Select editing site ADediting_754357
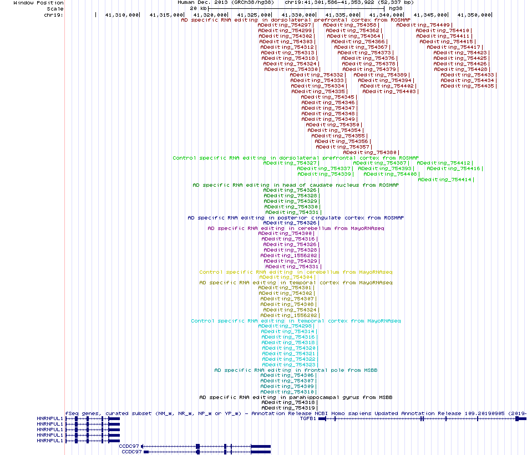Image resolution: width=527 pixels, height=455 pixels. tap(344, 147)
